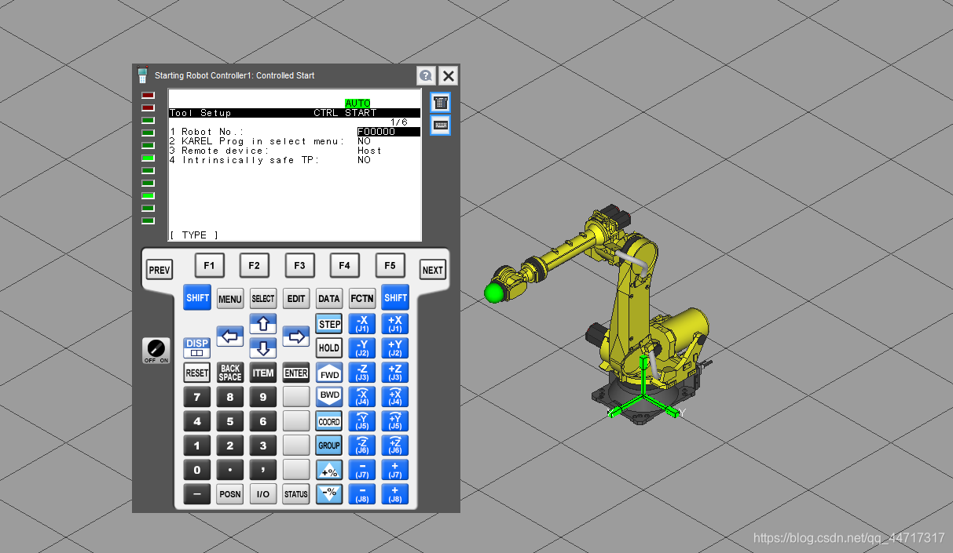
Task: Open the DATA key
Action: 329,299
